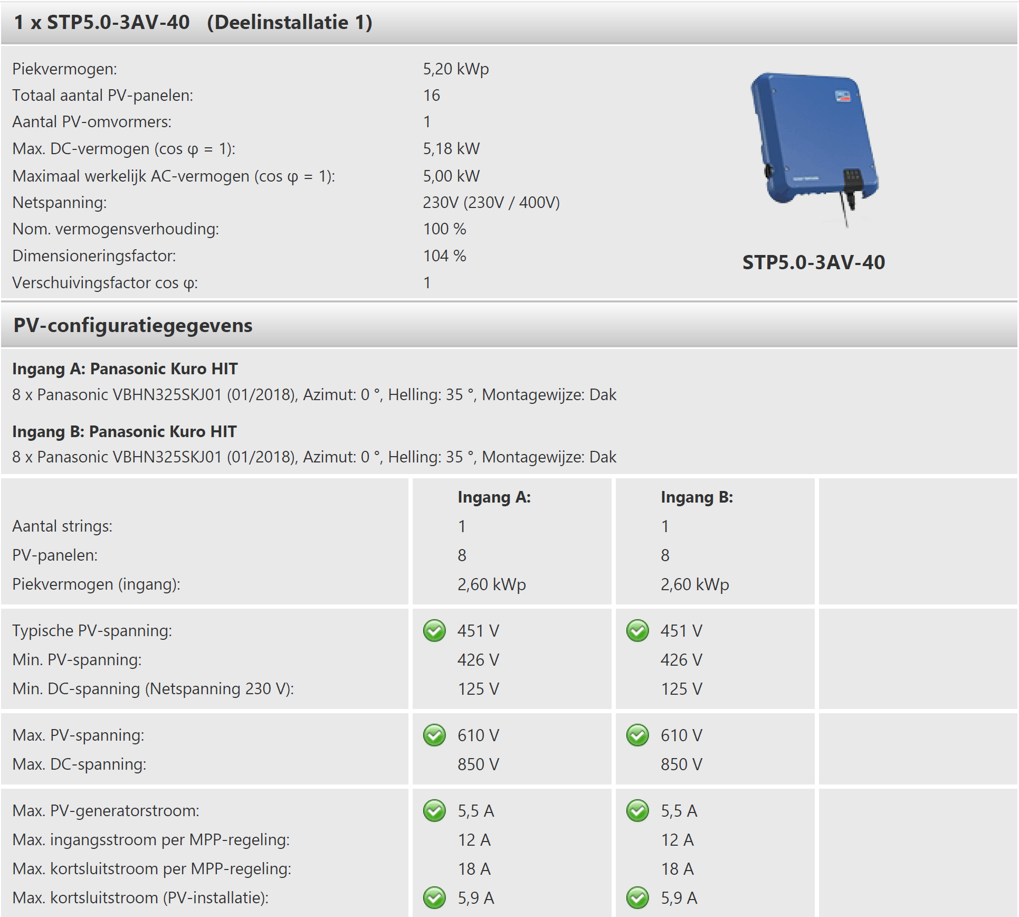1019x917 pixels.
Task: Click the Netspanning 230V (230V / 400V) value
Action: pos(491,202)
